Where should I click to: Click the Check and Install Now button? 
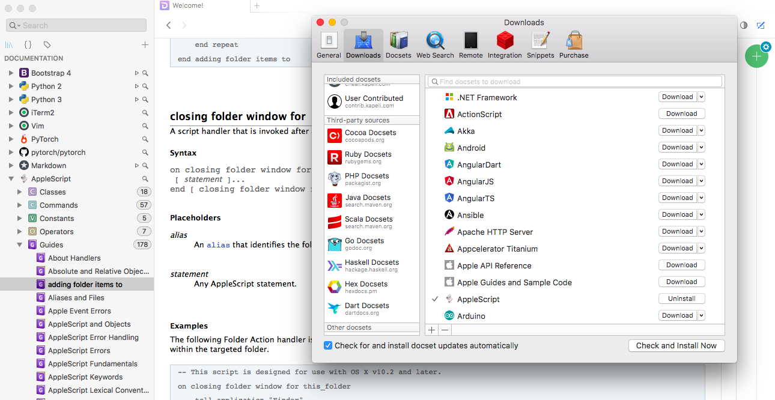pyautogui.click(x=676, y=345)
